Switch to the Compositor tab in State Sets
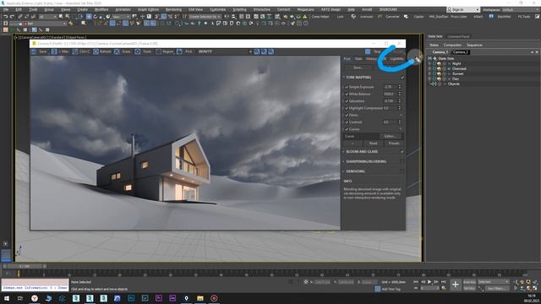 [x=452, y=45]
